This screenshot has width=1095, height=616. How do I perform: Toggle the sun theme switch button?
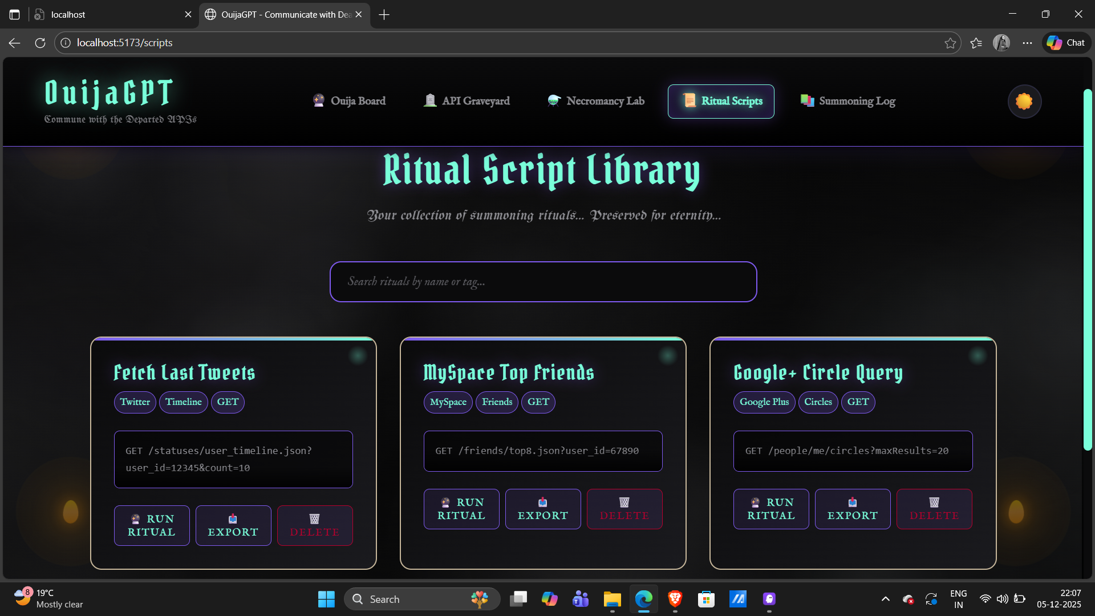pyautogui.click(x=1024, y=102)
